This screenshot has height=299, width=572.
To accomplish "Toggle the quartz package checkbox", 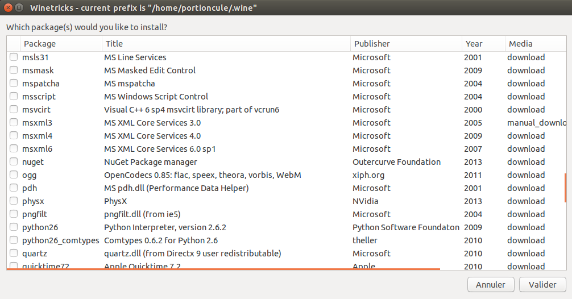I will [x=14, y=254].
